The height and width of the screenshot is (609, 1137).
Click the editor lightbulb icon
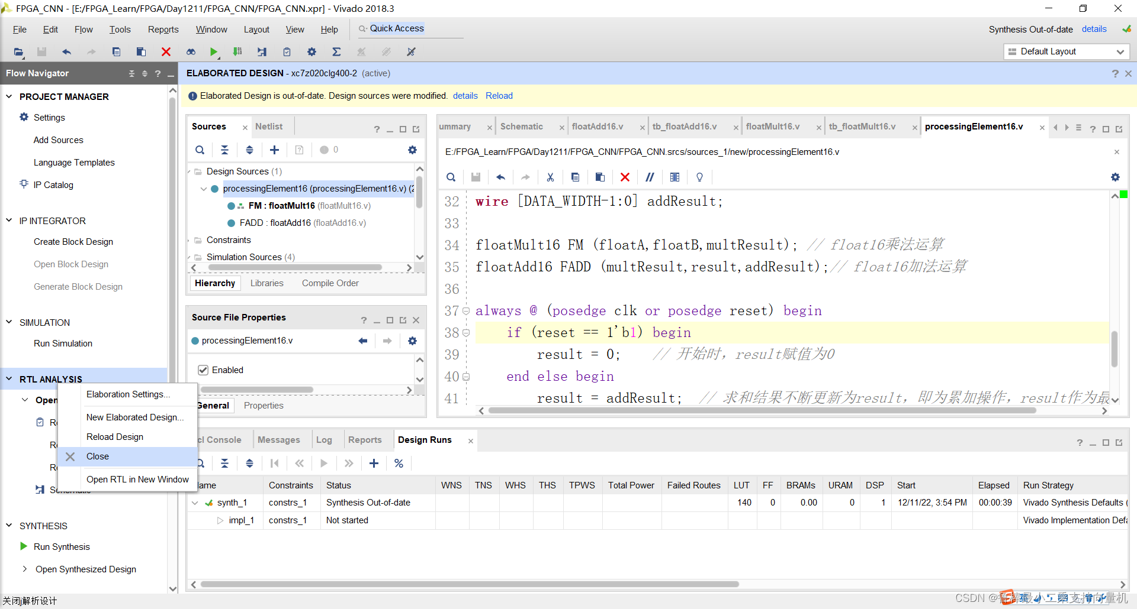699,177
